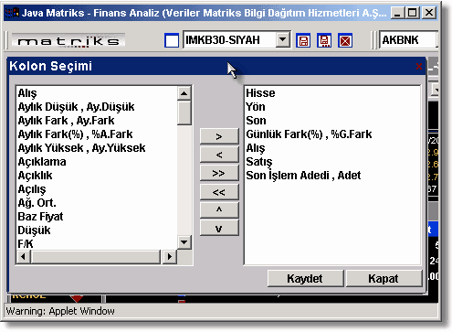Select F/K in the left list

26,243
